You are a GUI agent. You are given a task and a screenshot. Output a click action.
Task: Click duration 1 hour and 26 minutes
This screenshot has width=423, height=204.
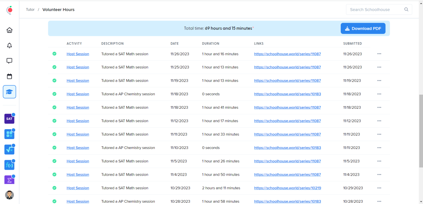coord(221,161)
